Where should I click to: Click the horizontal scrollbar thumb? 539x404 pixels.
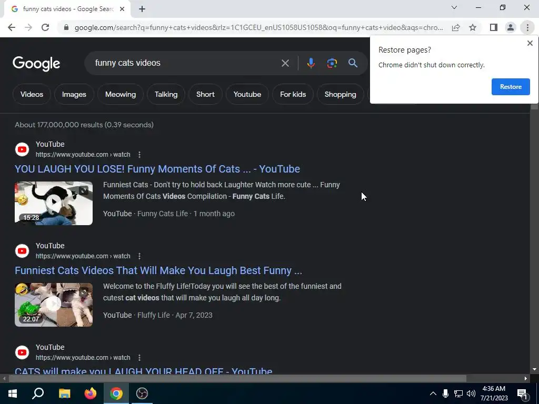(237, 379)
